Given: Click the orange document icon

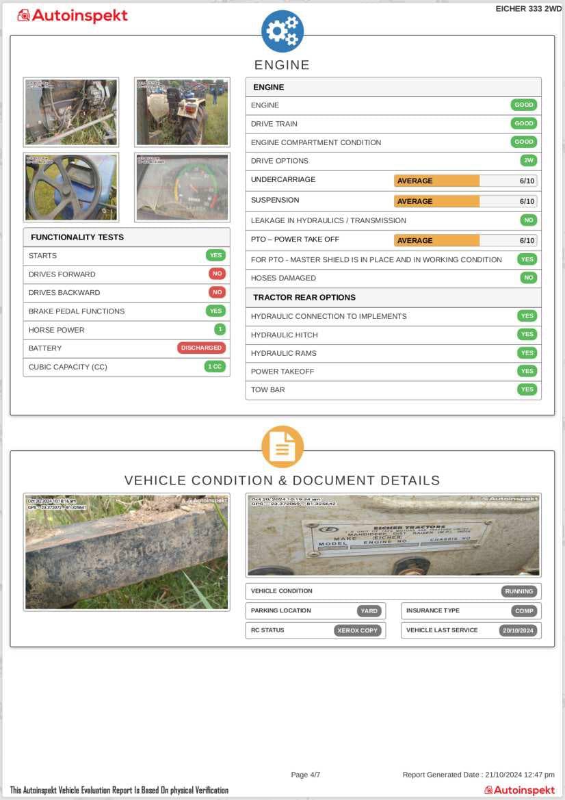Looking at the screenshot, I should [x=282, y=447].
